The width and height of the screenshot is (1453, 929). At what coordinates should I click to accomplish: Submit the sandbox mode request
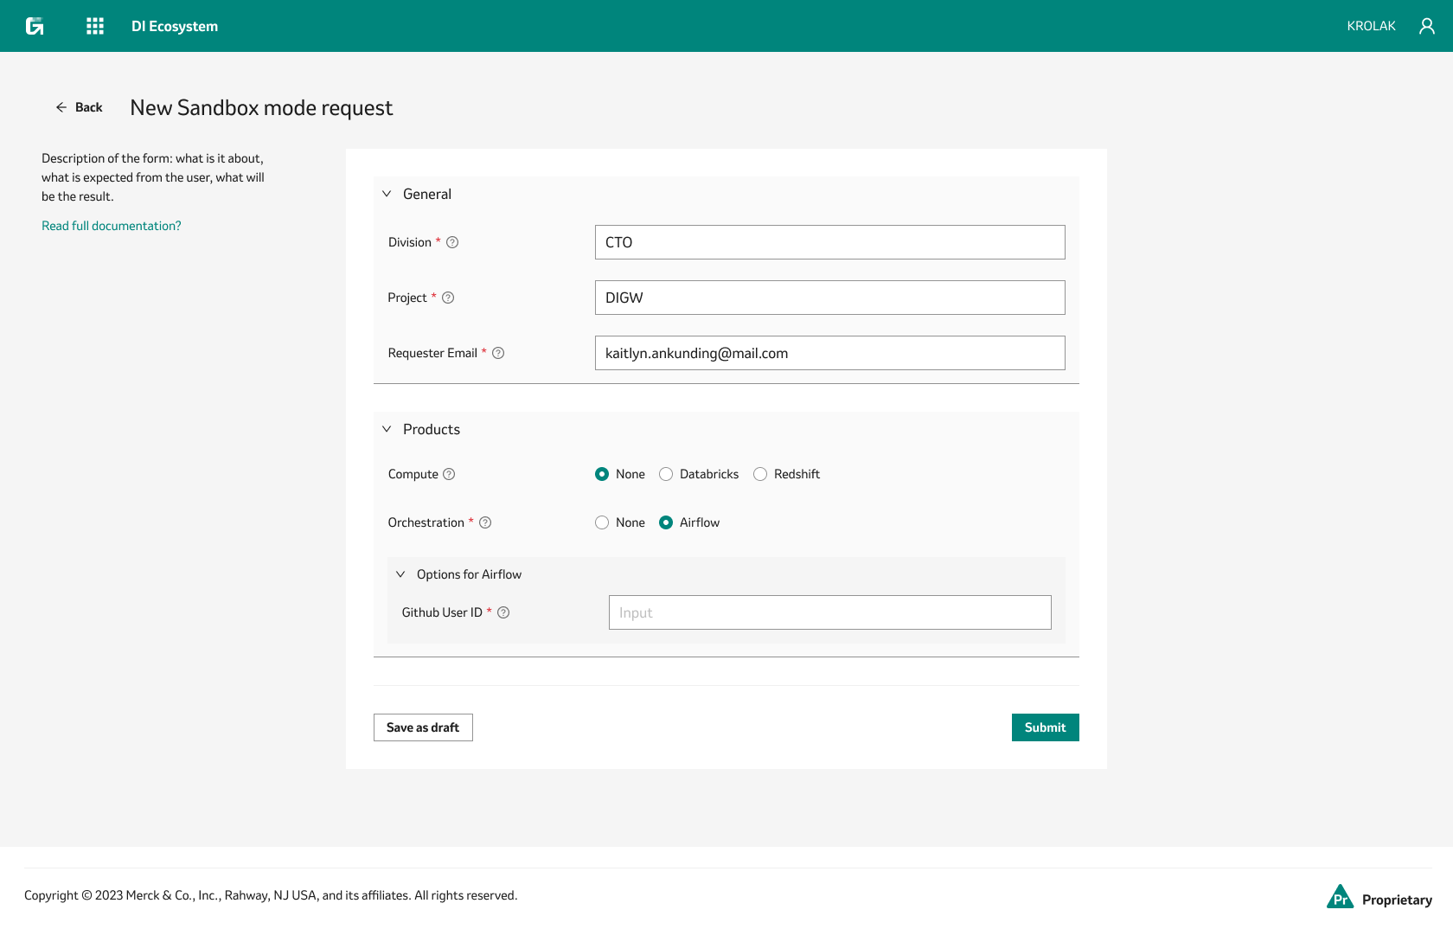(1045, 727)
